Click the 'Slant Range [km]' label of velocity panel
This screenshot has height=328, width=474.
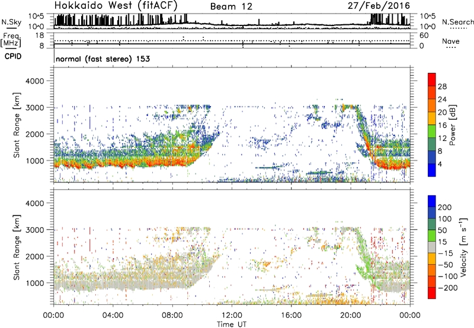(17, 247)
